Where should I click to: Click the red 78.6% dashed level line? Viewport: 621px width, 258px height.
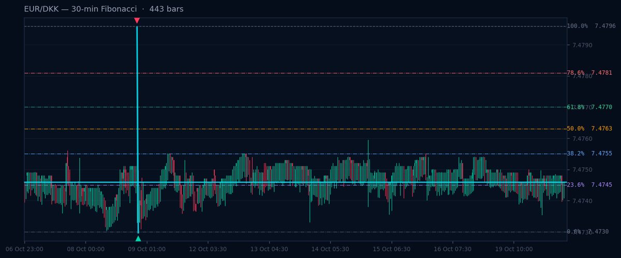point(295,73)
